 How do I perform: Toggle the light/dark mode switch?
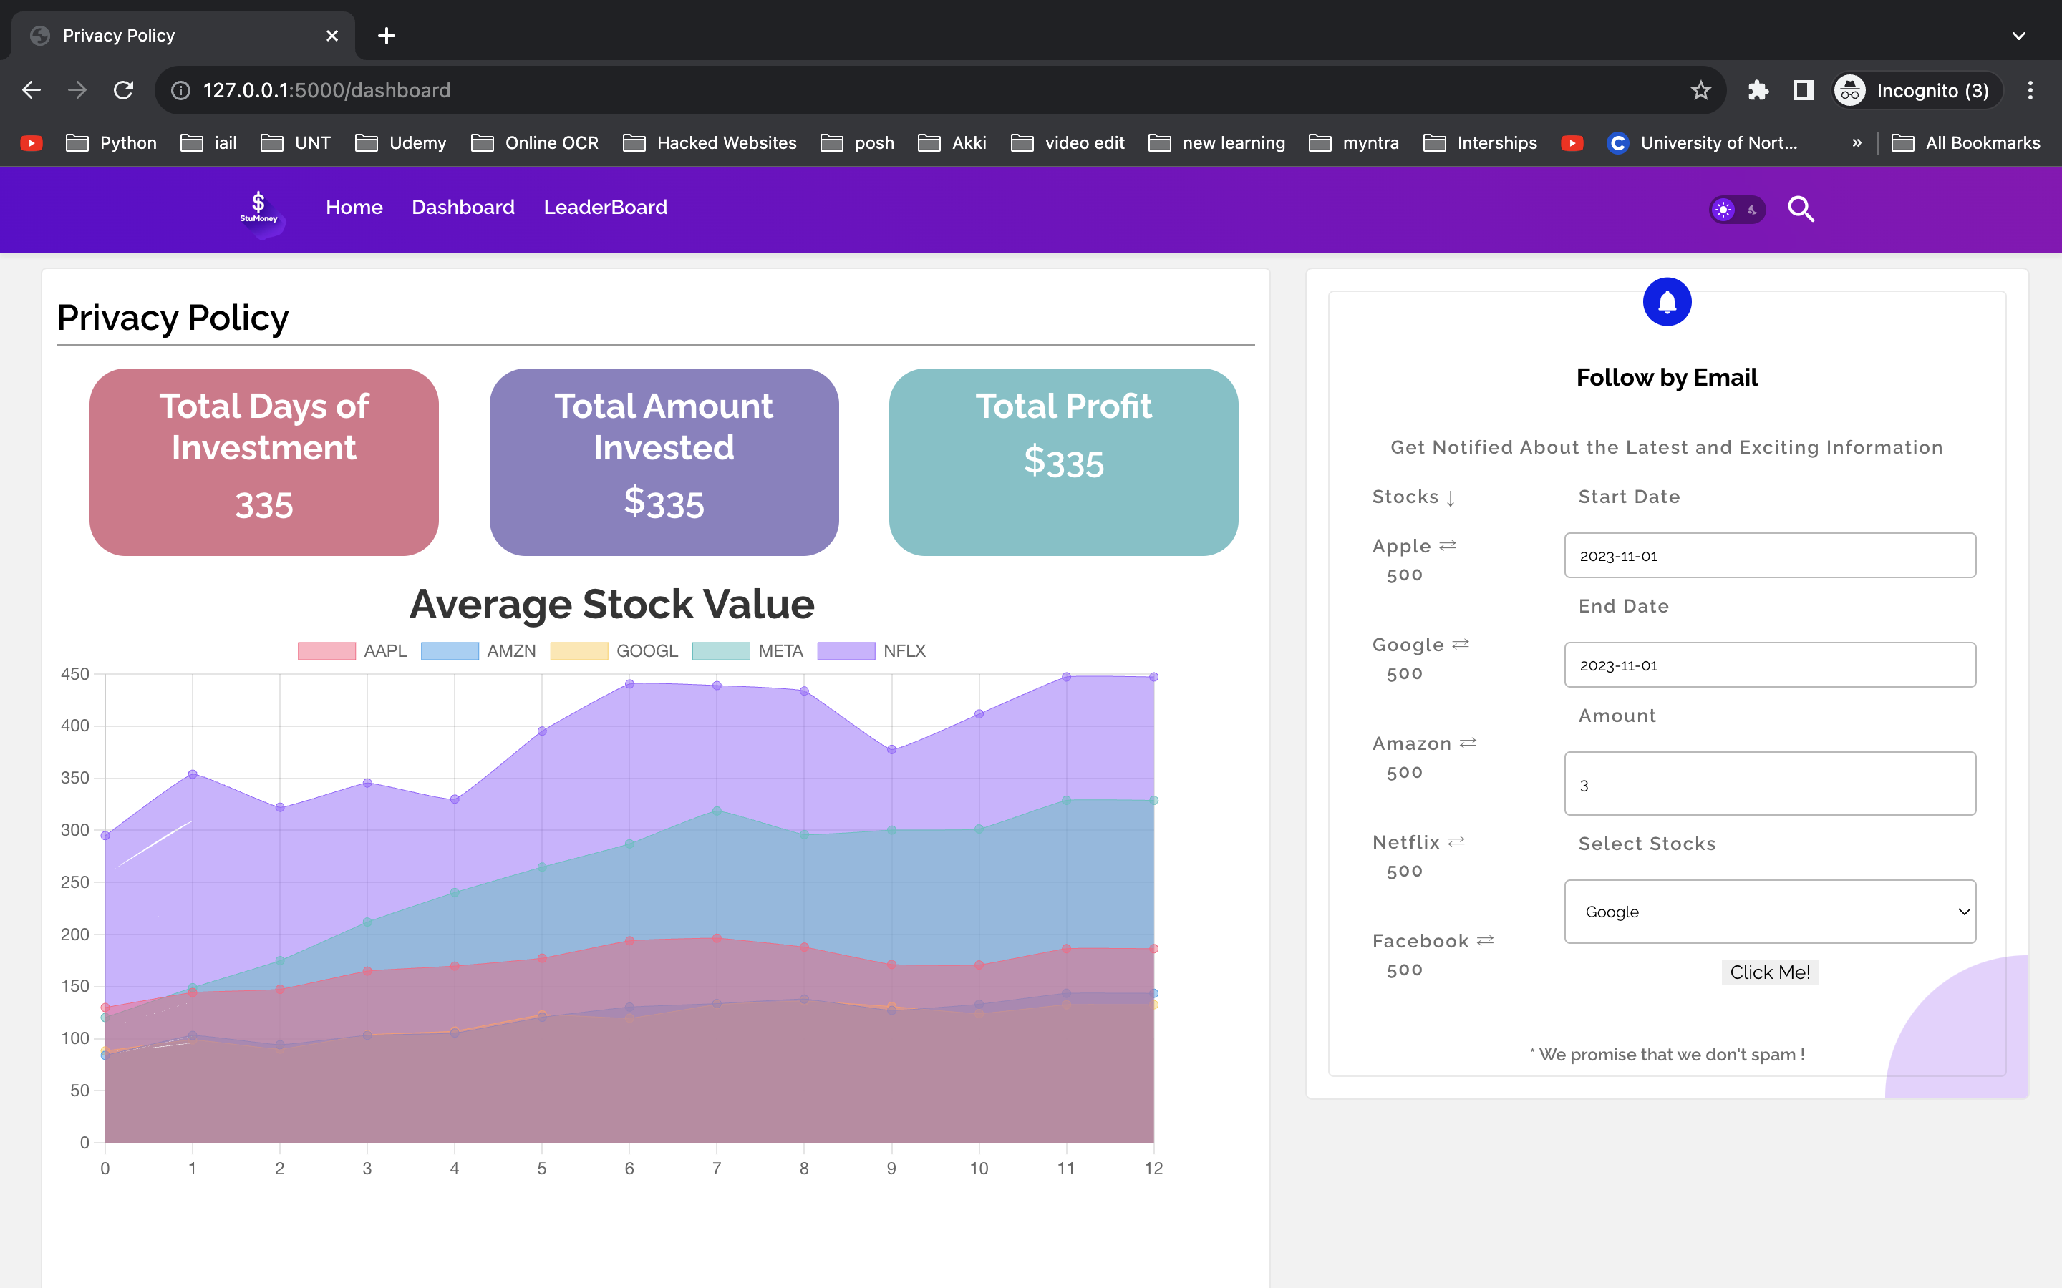click(1736, 210)
